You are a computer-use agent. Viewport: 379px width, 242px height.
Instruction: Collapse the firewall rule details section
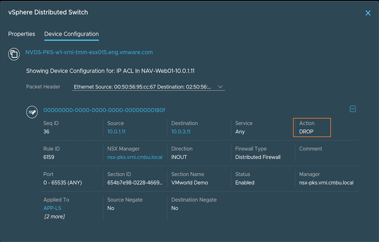[x=352, y=109]
